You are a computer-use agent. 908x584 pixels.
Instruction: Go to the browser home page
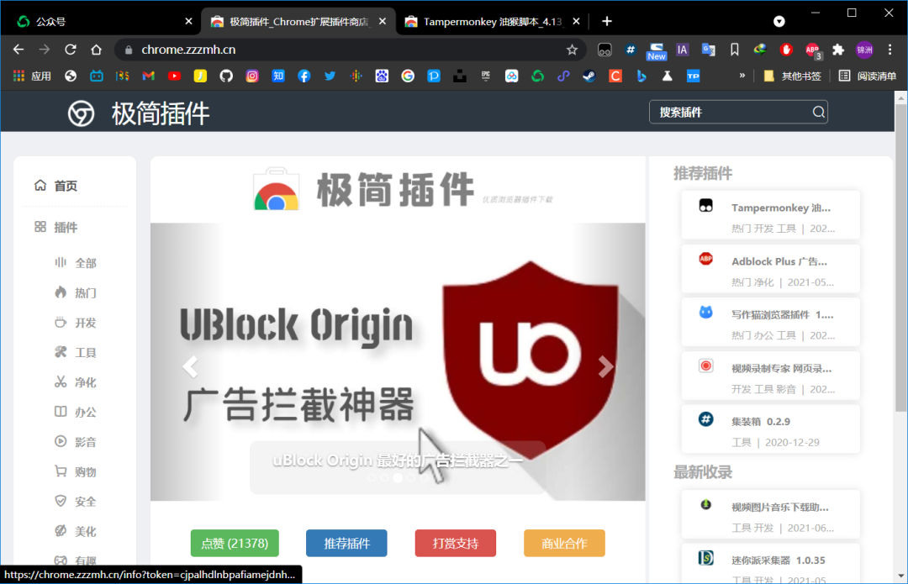96,50
